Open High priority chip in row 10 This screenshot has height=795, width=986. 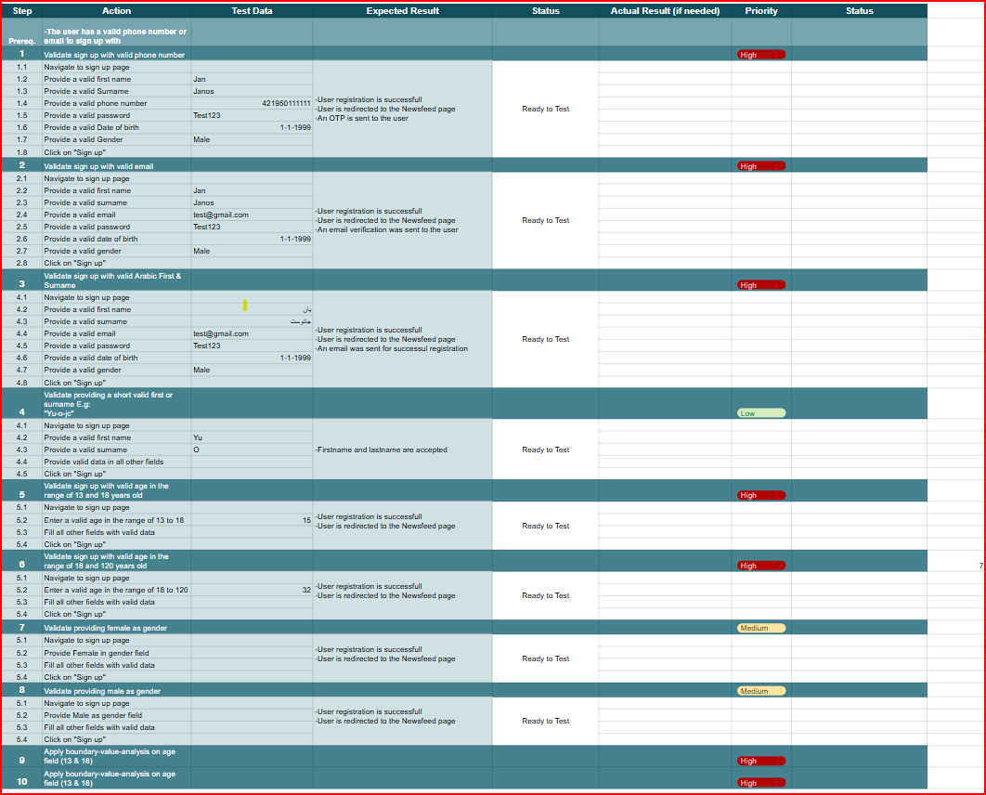[760, 783]
